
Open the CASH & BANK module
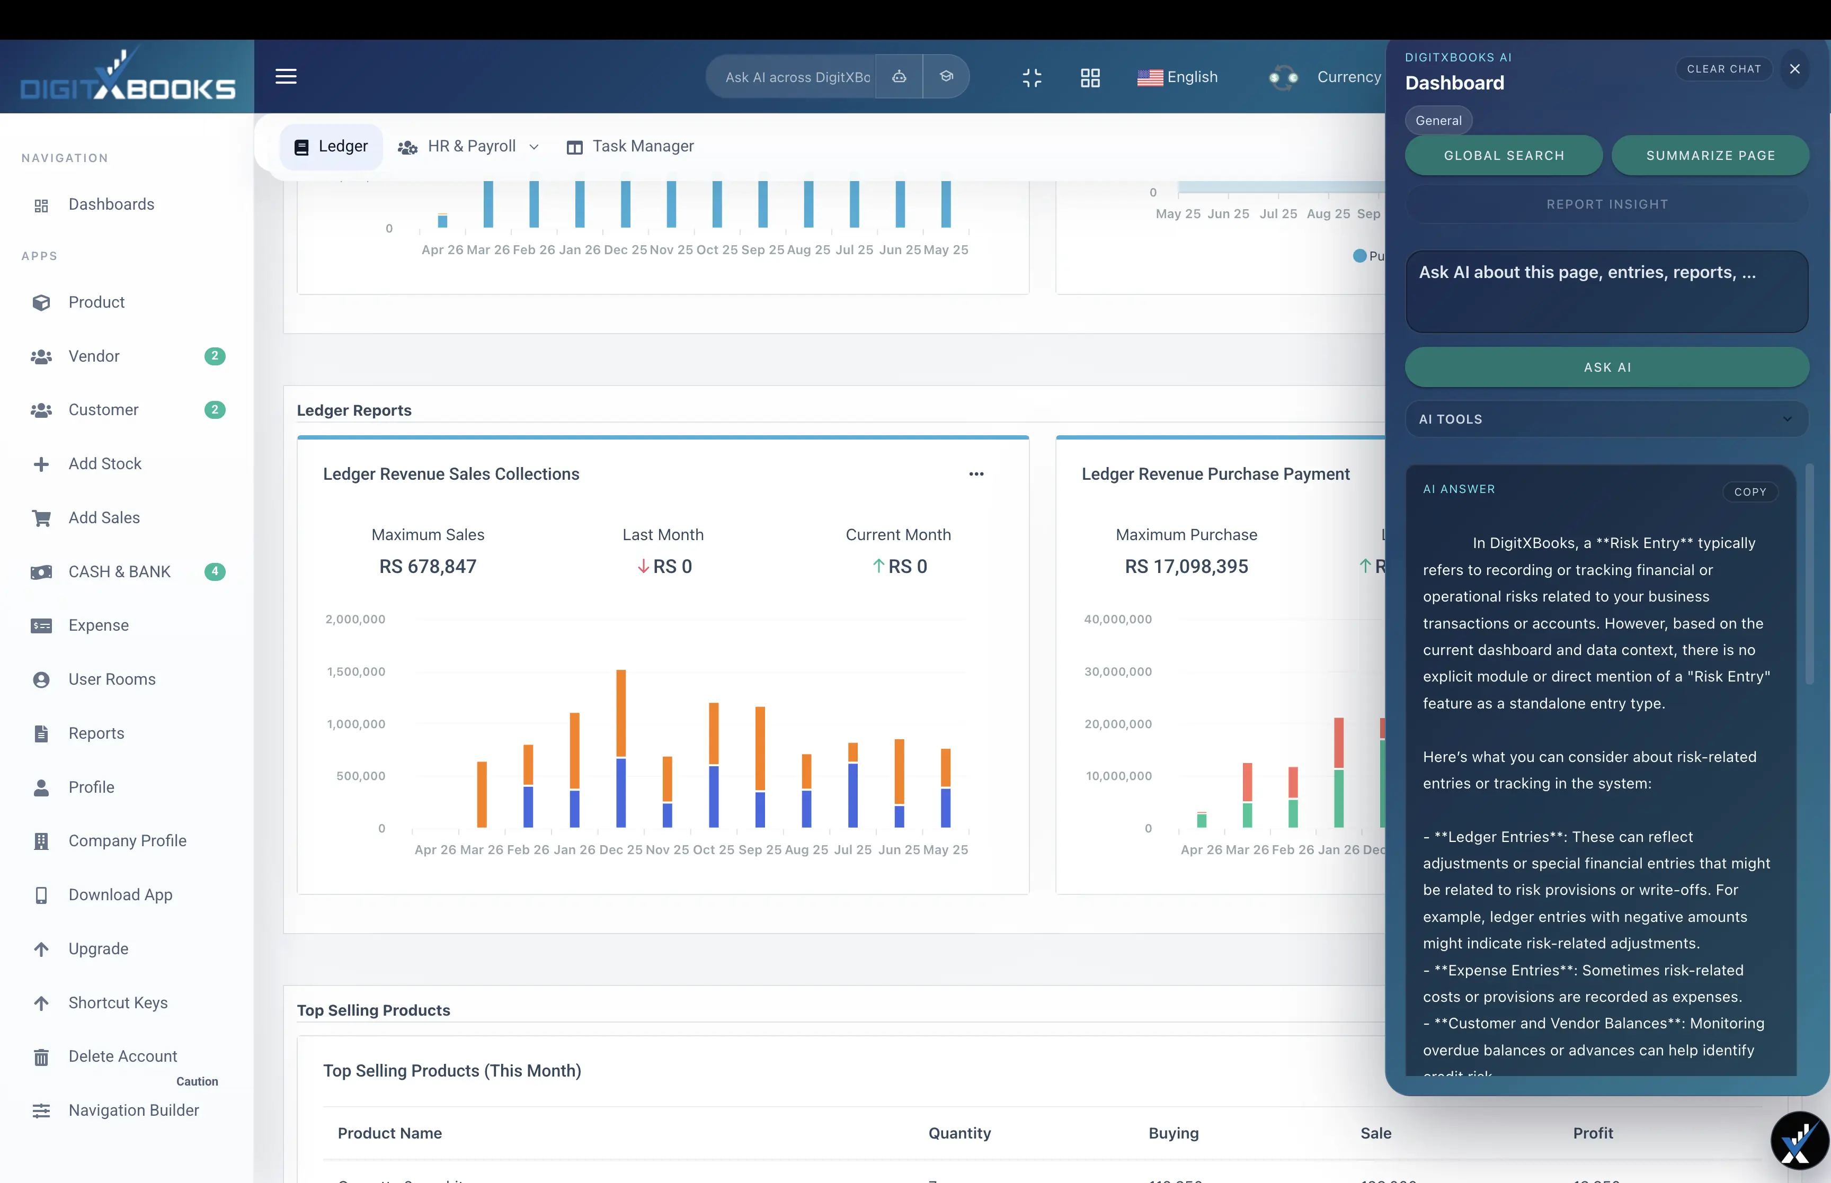click(x=119, y=571)
